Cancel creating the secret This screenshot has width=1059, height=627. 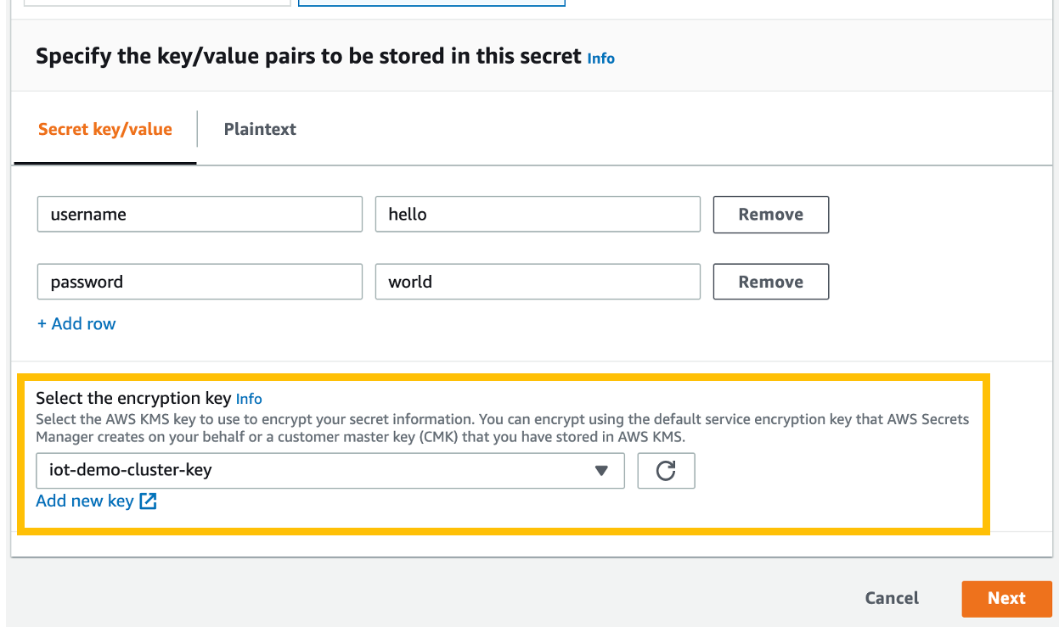click(x=891, y=598)
